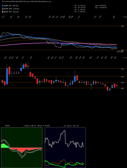Click the 'Avg V: 0.013 M' volume value
Image resolution: width=127 pixels, height=168 pixels.
[x=100, y=6]
